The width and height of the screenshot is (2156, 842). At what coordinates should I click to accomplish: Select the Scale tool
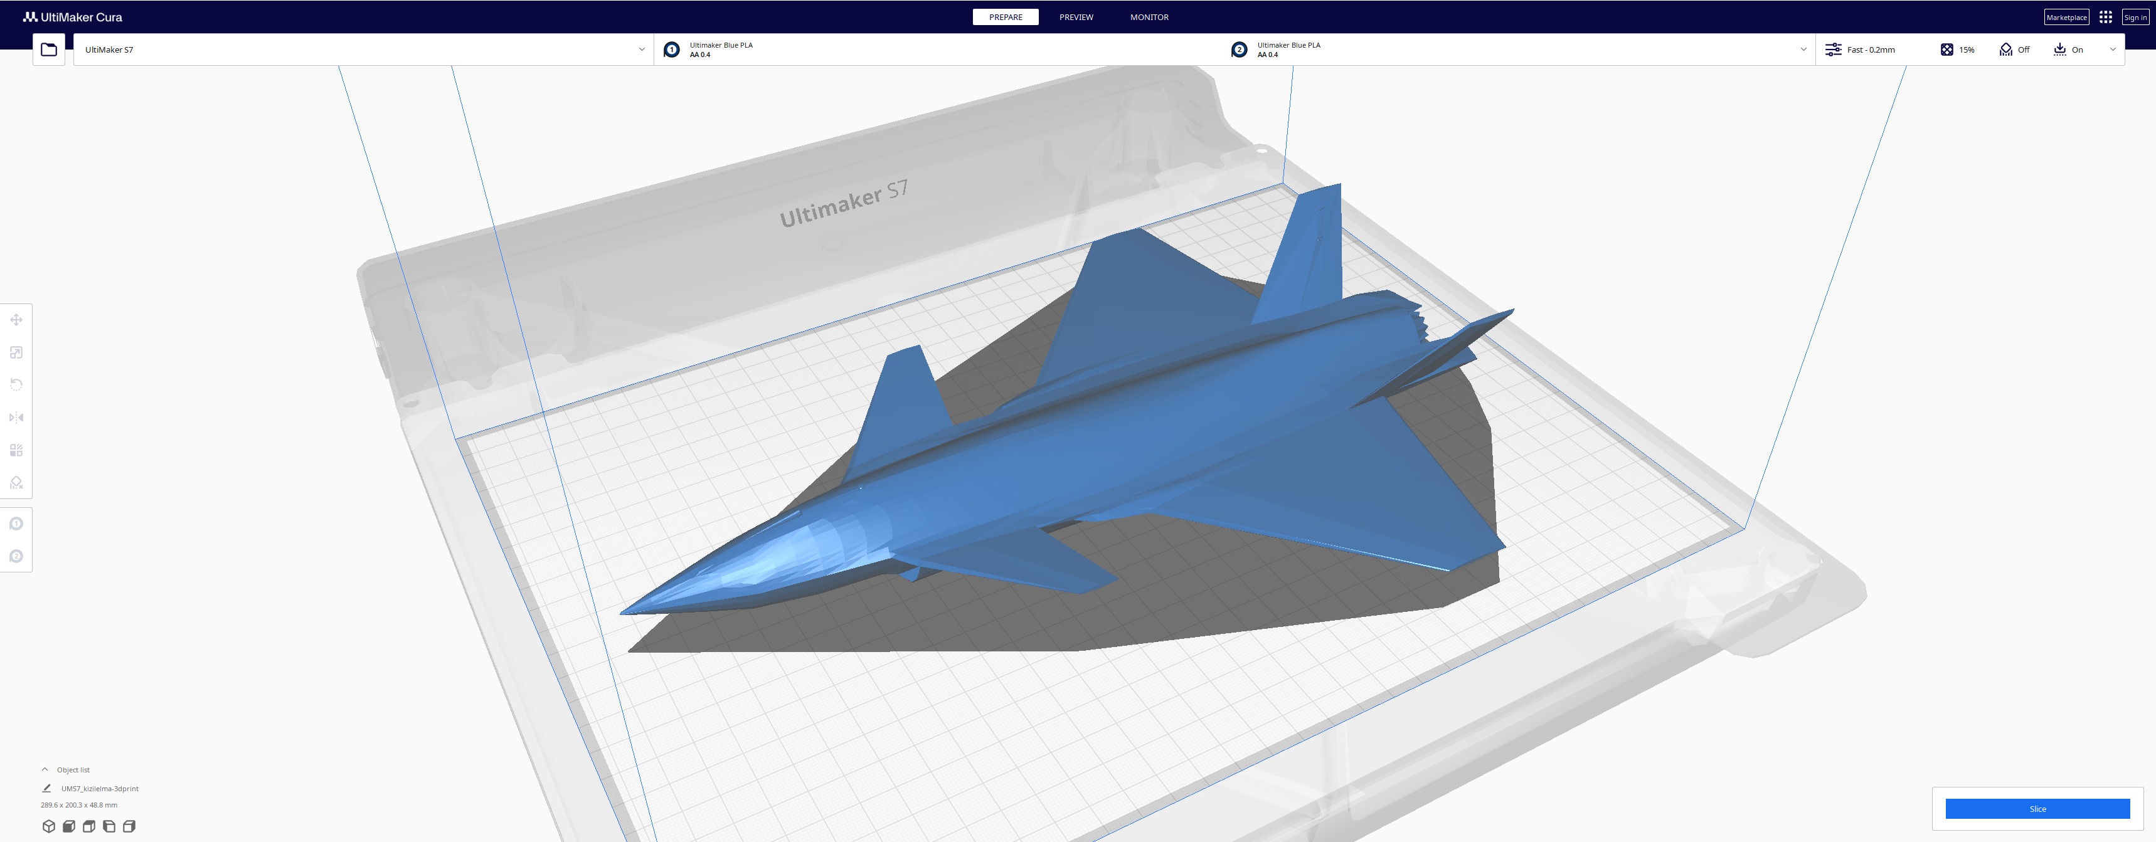tap(16, 352)
